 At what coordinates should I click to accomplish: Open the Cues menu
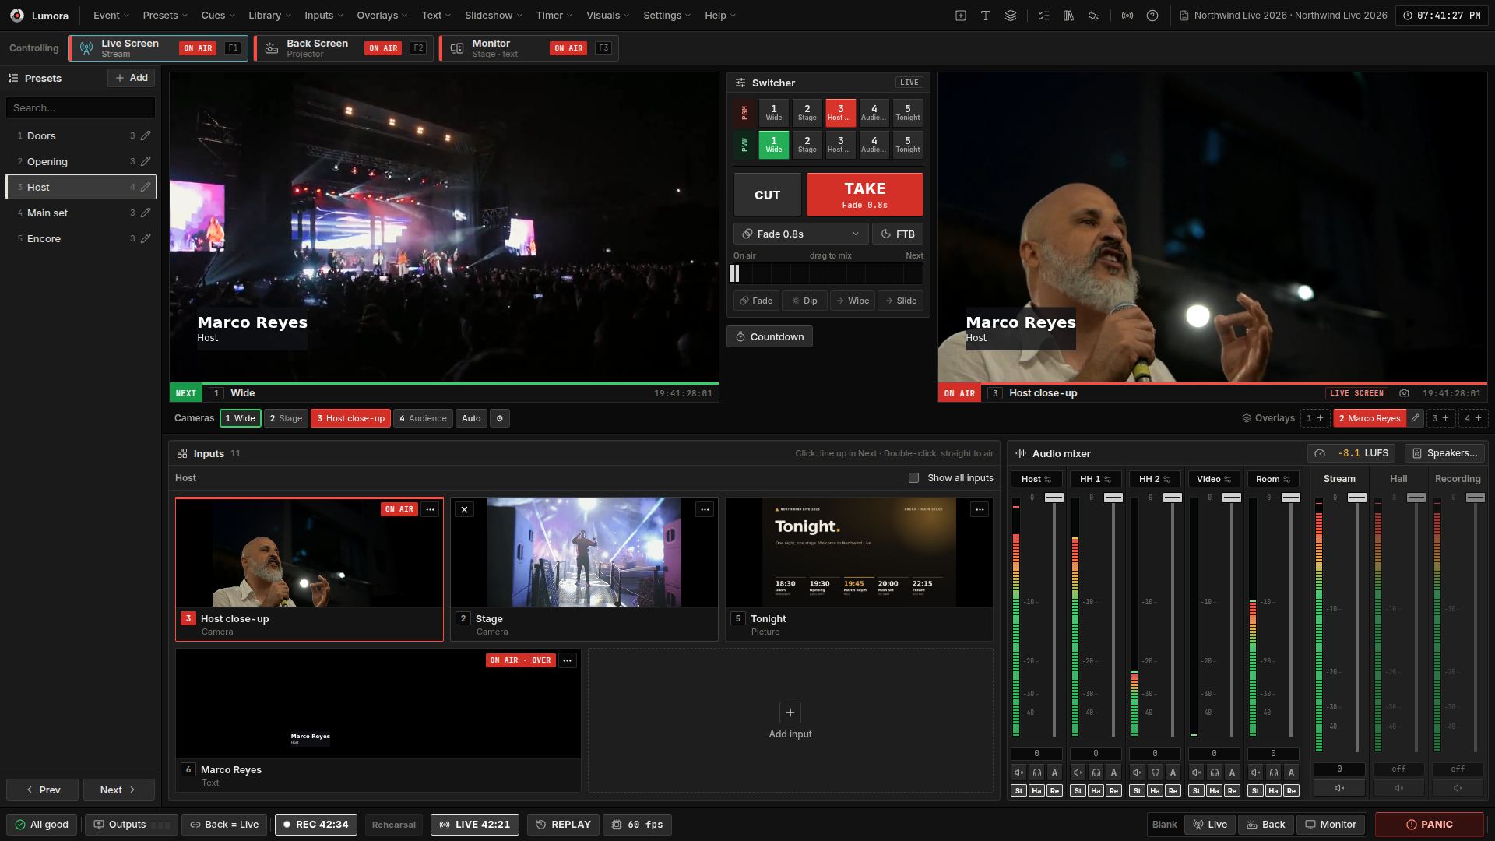point(218,16)
